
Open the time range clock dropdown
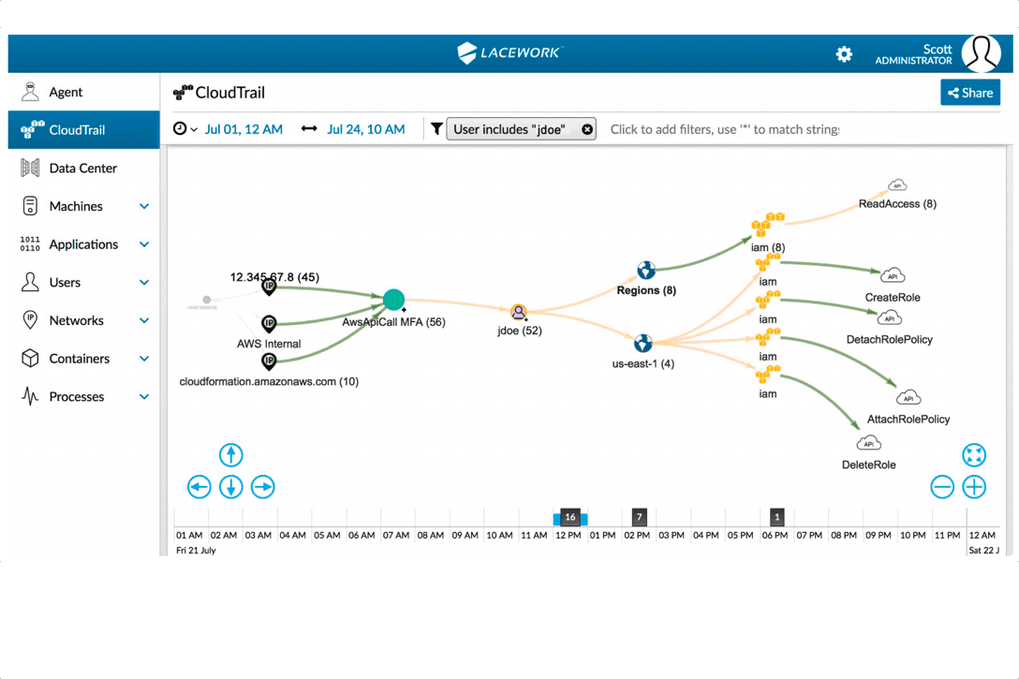click(185, 128)
